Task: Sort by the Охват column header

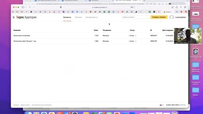Action: [x=96, y=30]
